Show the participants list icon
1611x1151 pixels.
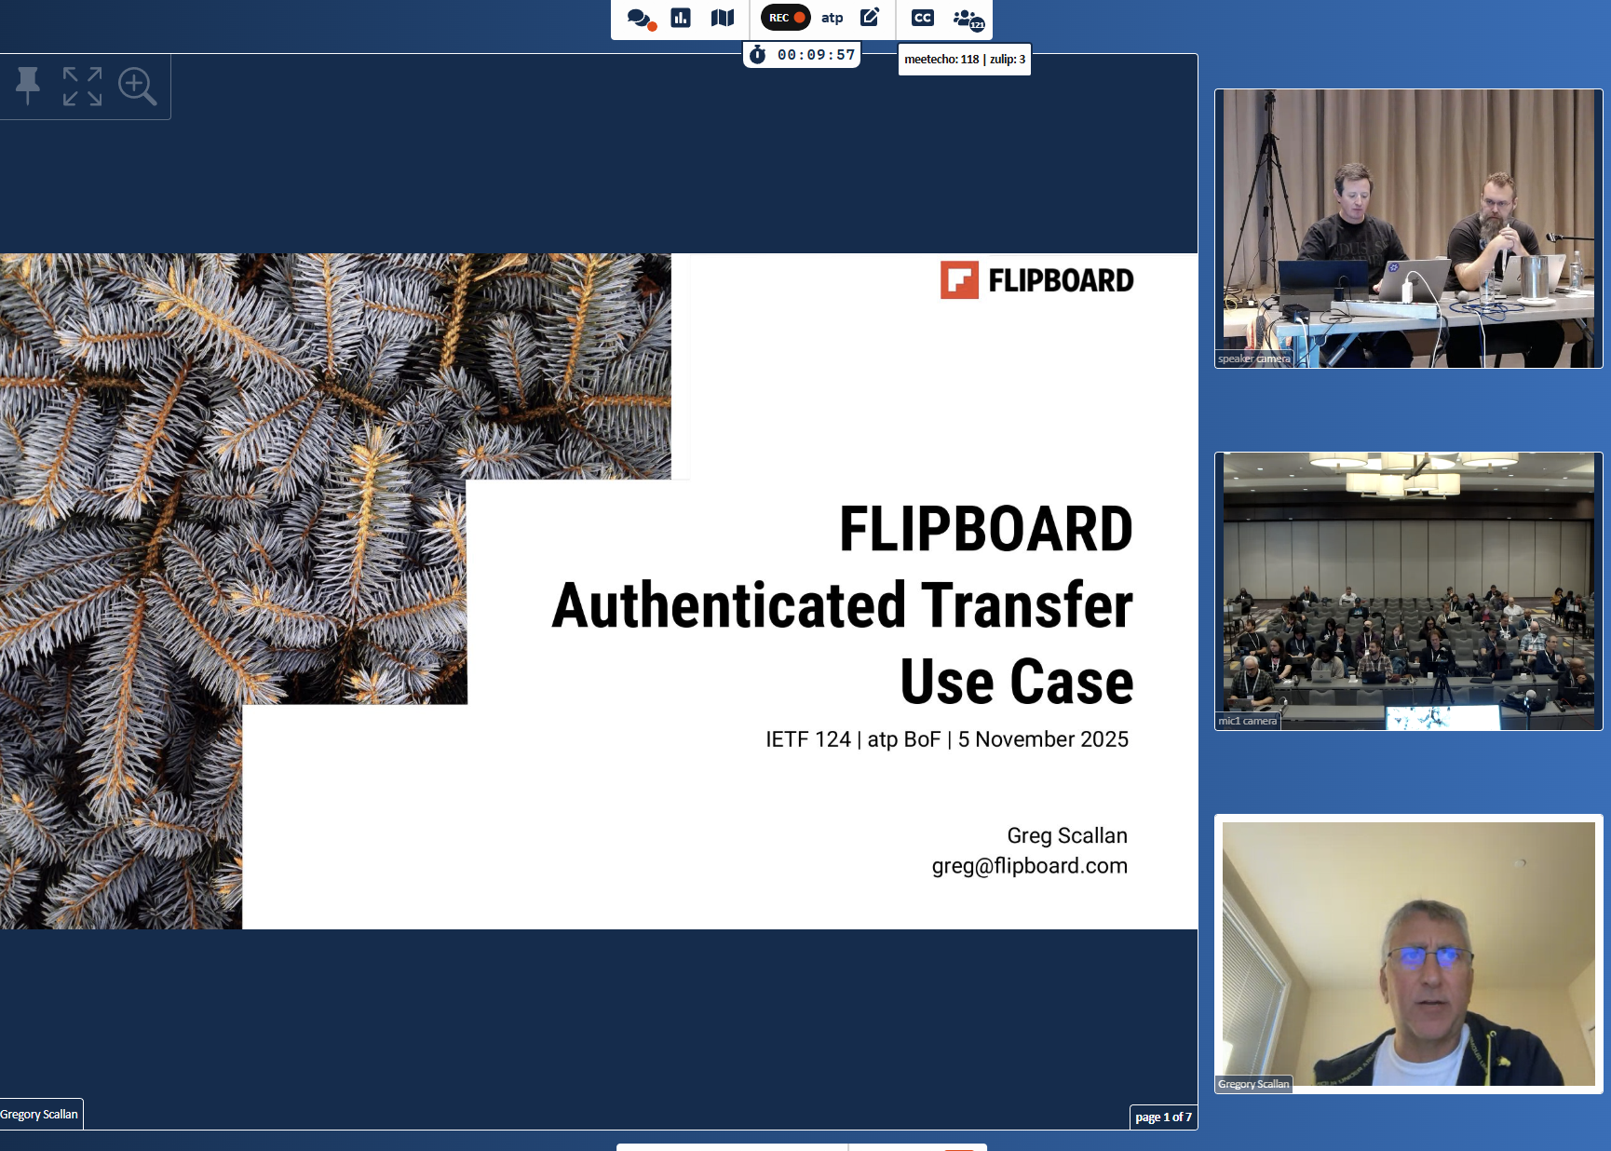coord(968,19)
